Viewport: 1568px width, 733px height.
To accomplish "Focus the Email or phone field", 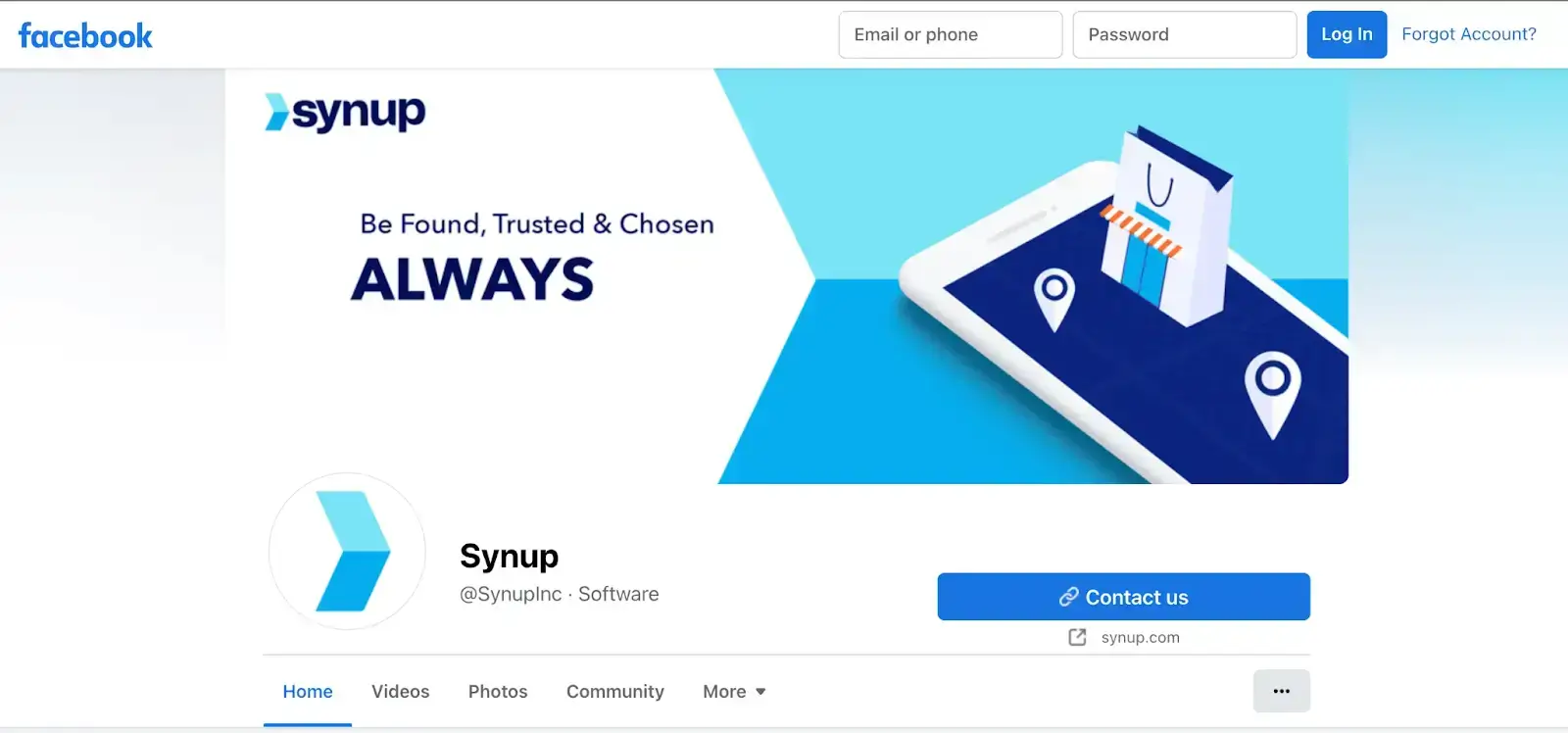I will [951, 34].
